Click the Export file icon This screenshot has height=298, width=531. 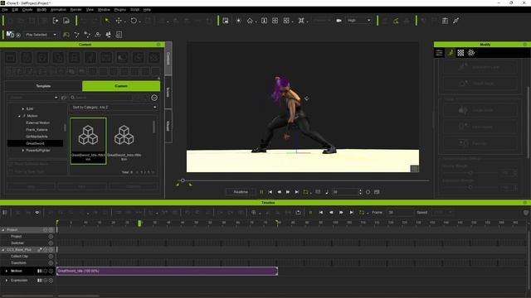66,21
